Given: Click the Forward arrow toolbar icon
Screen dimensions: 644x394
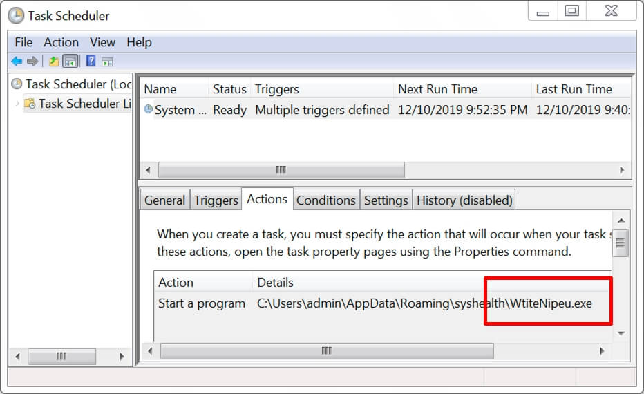Looking at the screenshot, I should [32, 62].
